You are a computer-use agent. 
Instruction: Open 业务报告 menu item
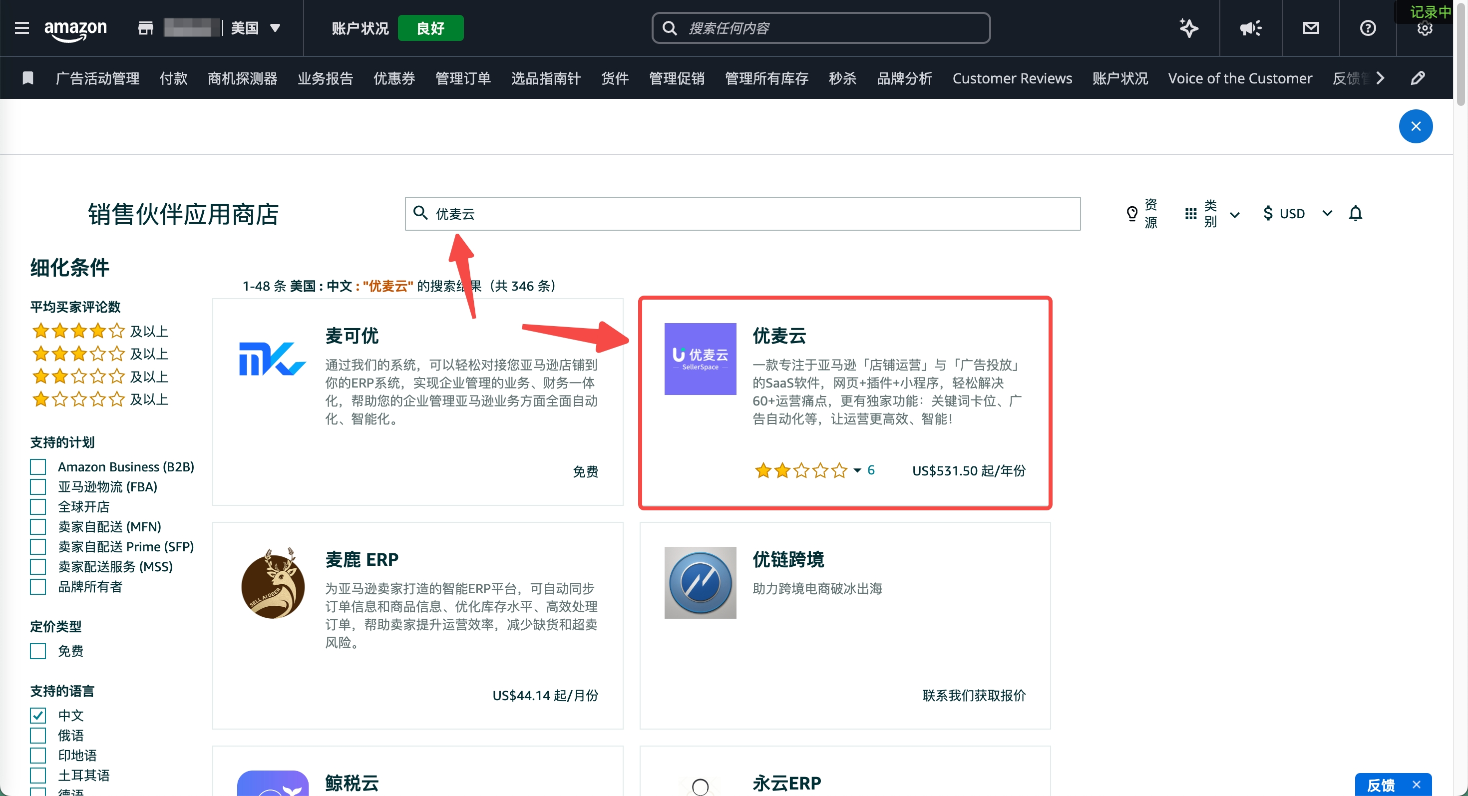326,78
